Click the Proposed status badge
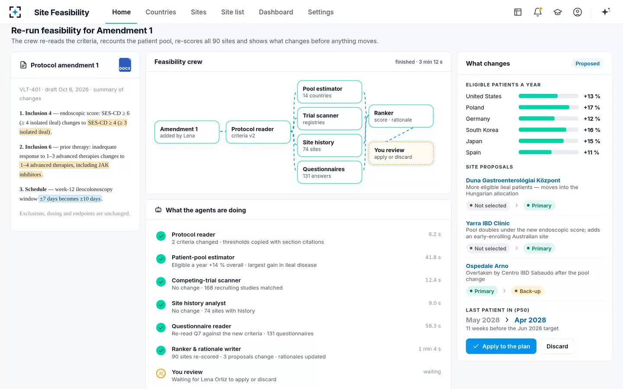This screenshot has width=623, height=389. click(x=588, y=64)
